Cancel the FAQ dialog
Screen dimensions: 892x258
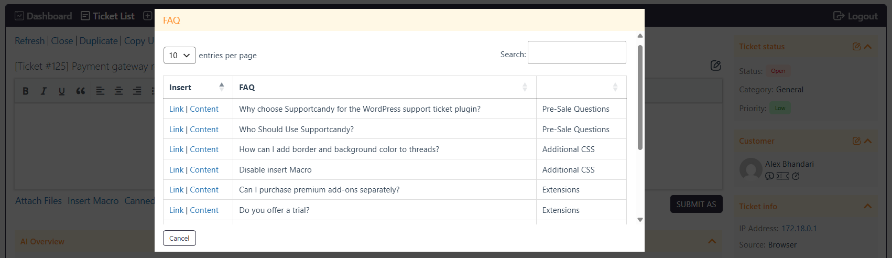[x=179, y=238]
